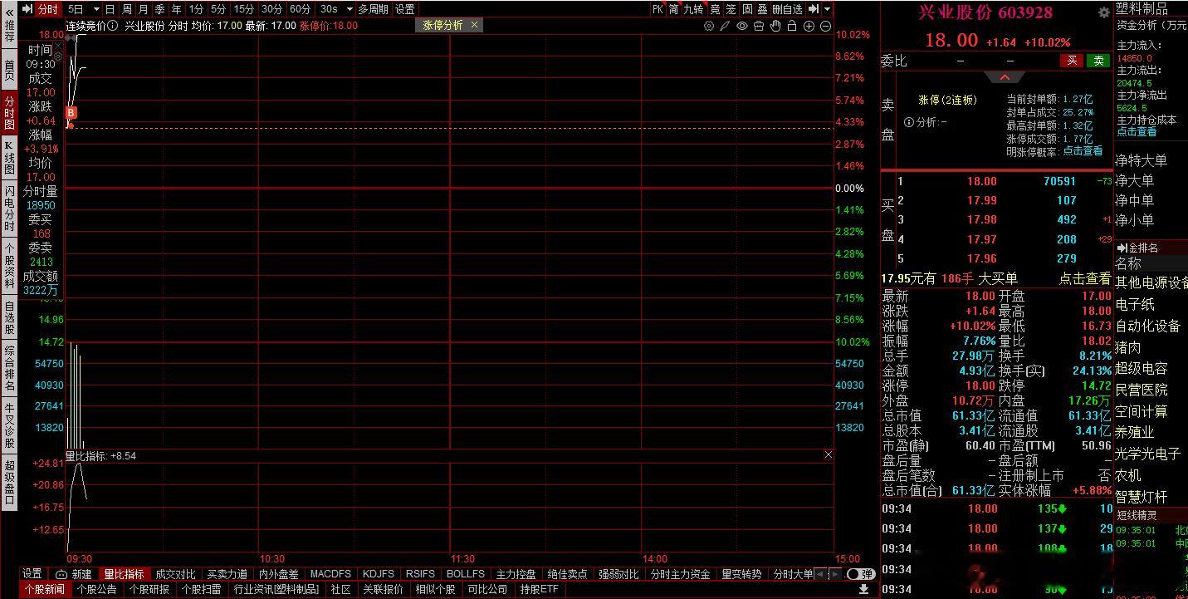Click the hand pan tool icon
Image resolution: width=1188 pixels, height=599 pixels.
click(775, 26)
